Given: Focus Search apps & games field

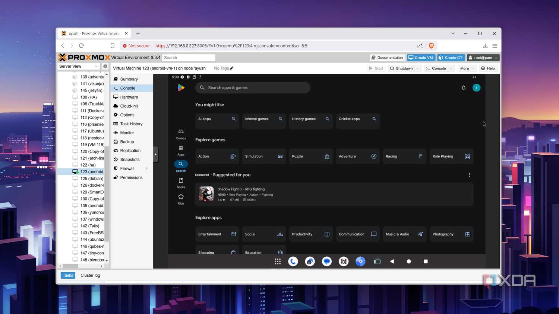Looking at the screenshot, I should (x=253, y=88).
